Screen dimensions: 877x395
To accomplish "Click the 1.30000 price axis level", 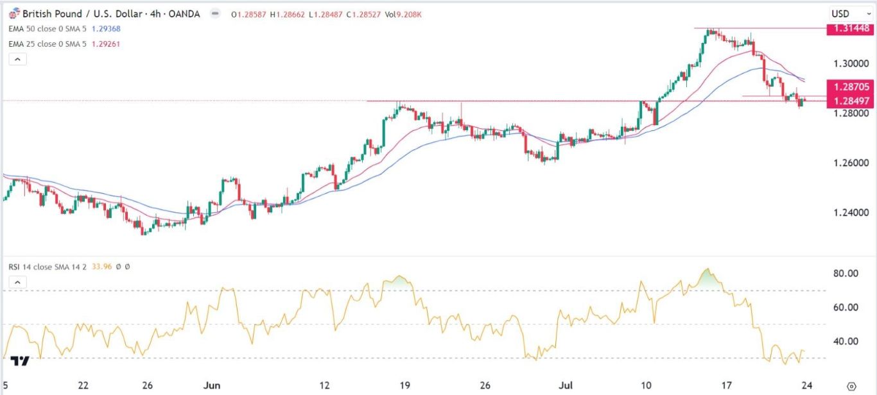I will [x=851, y=63].
